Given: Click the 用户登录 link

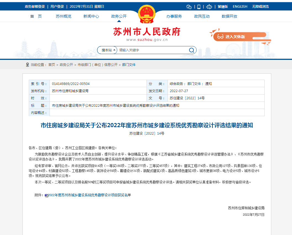Looking at the screenshot, I should tap(57, 7).
